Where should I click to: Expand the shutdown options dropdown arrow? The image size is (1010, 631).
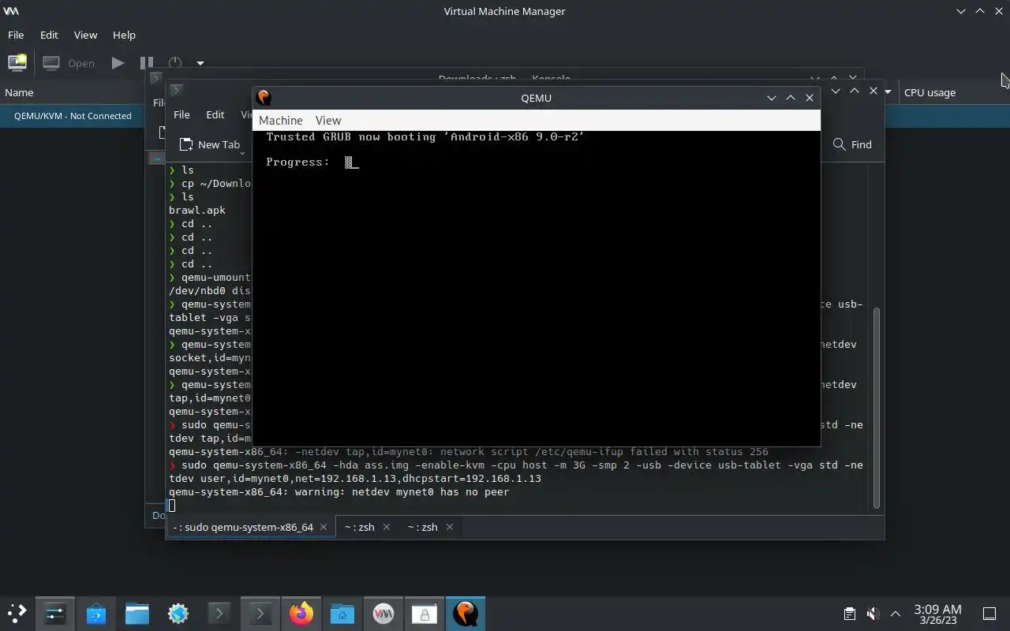tap(200, 63)
